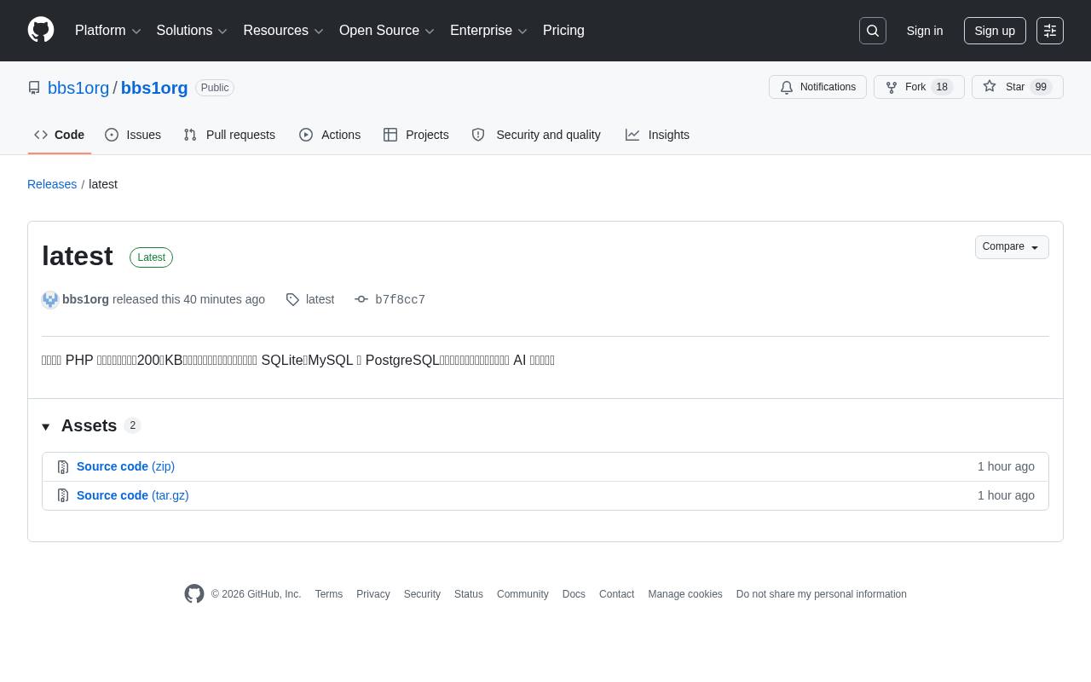Download Source code (zip)
Screen dimensions: 1091x682
point(125,466)
